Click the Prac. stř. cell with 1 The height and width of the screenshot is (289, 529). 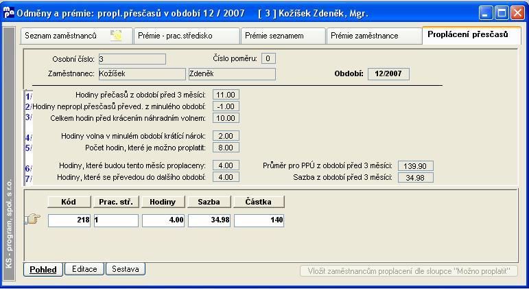pos(116,220)
